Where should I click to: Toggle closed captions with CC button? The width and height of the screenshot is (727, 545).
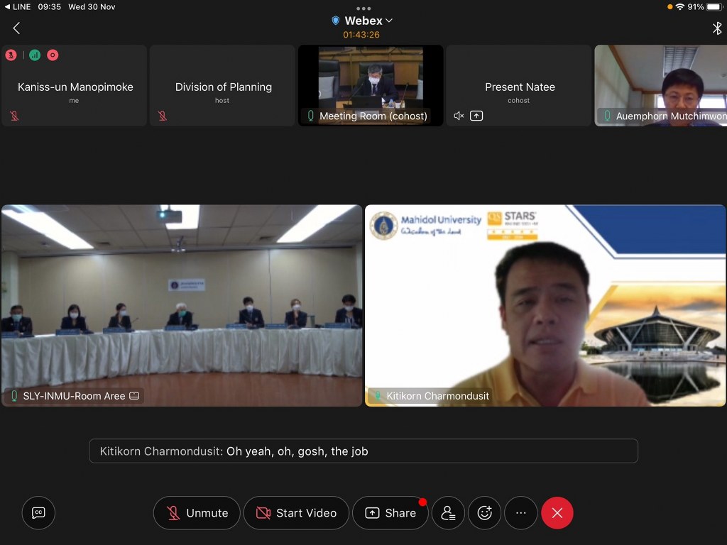click(38, 513)
